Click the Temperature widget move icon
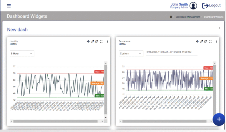The height and width of the screenshot is (132, 226). tap(197, 41)
